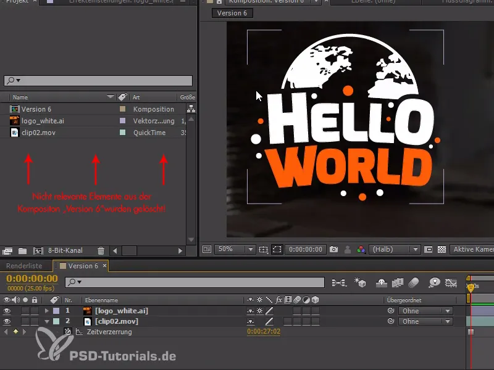Open the Aktive Kamera view dropdown

coord(472,249)
